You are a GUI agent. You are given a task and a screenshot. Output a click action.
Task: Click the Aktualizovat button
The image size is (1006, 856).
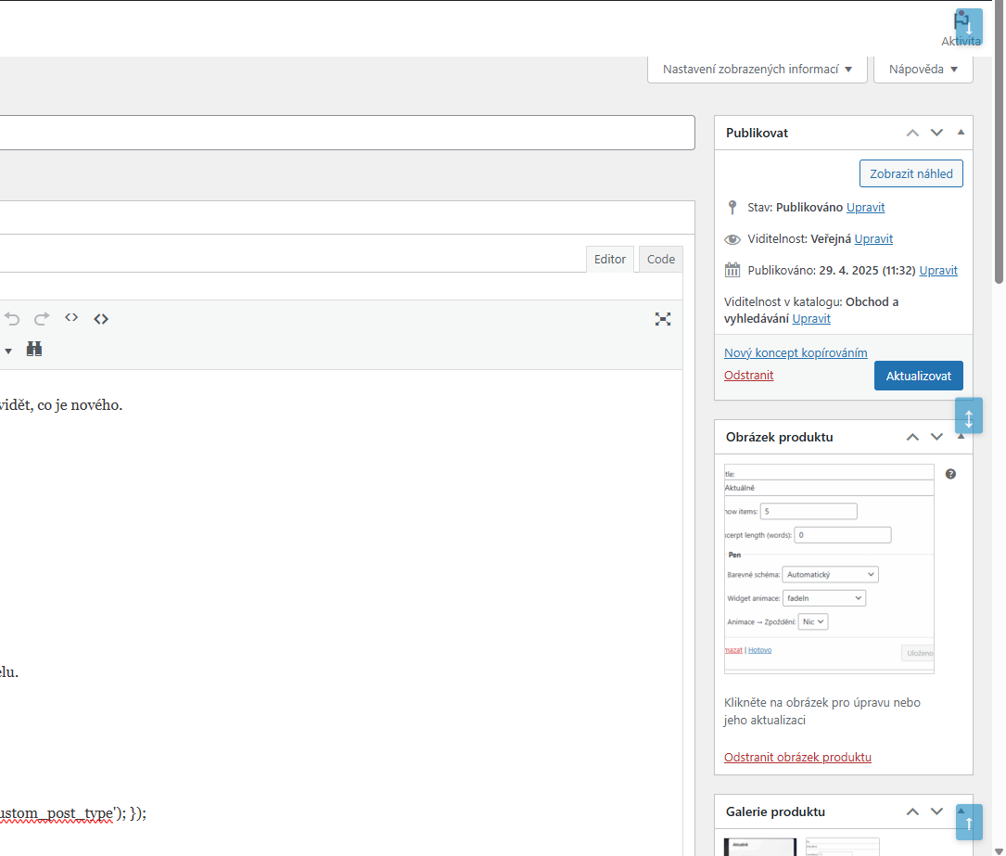click(919, 376)
